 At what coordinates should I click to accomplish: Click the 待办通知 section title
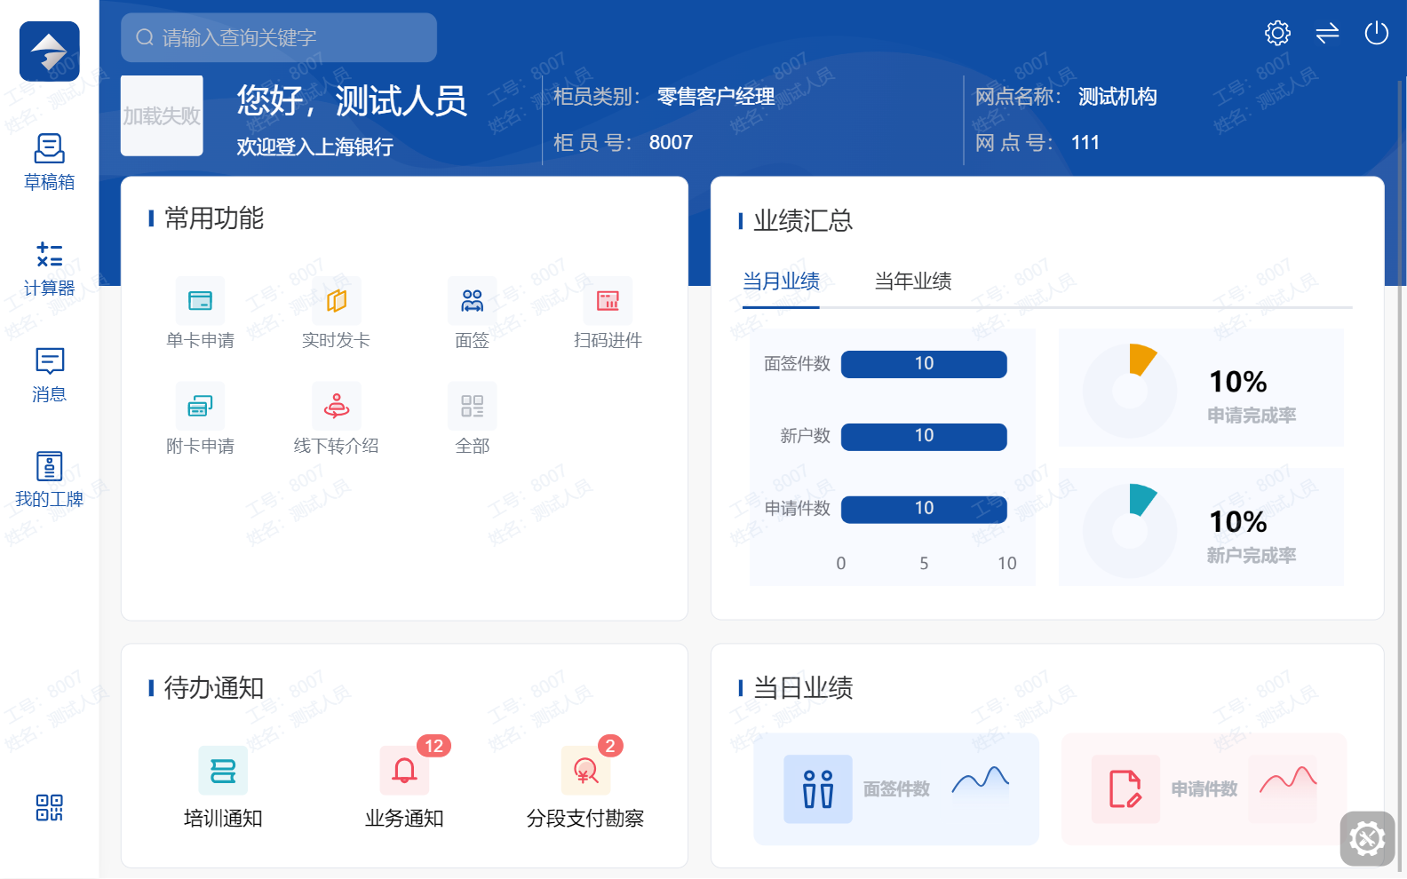coord(214,688)
